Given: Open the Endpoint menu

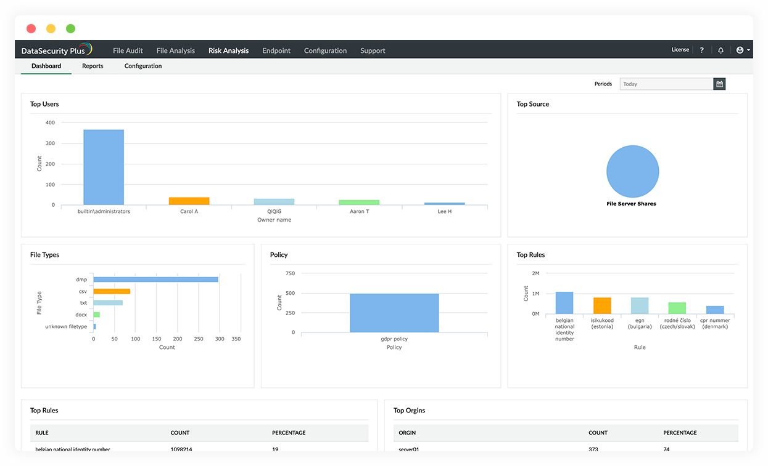Looking at the screenshot, I should tap(276, 50).
